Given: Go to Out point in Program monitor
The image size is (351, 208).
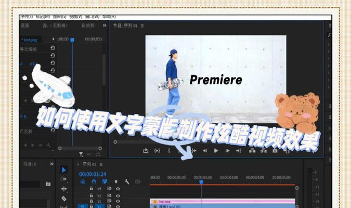Looking at the screenshot, I should click(238, 151).
